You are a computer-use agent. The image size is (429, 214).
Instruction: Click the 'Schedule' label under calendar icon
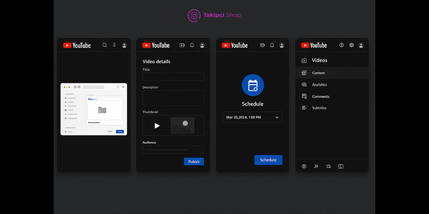[252, 104]
